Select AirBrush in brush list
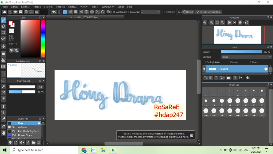273x154 pixels. tap(24, 127)
